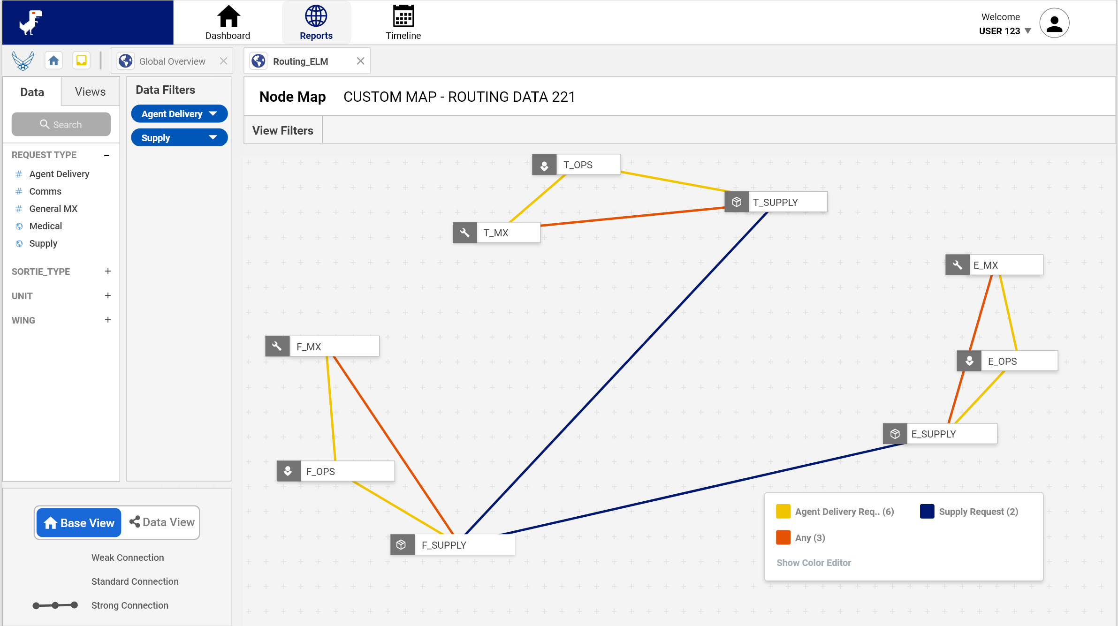Click the wrench icon on T_MX node
The width and height of the screenshot is (1118, 626).
pyautogui.click(x=464, y=233)
